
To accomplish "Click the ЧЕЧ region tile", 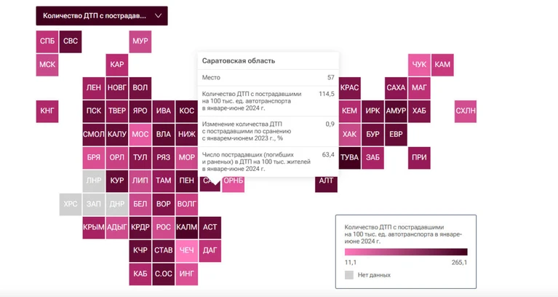I will click(186, 250).
